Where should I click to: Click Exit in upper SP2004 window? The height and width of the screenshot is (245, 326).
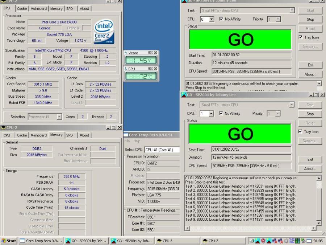click(310, 65)
